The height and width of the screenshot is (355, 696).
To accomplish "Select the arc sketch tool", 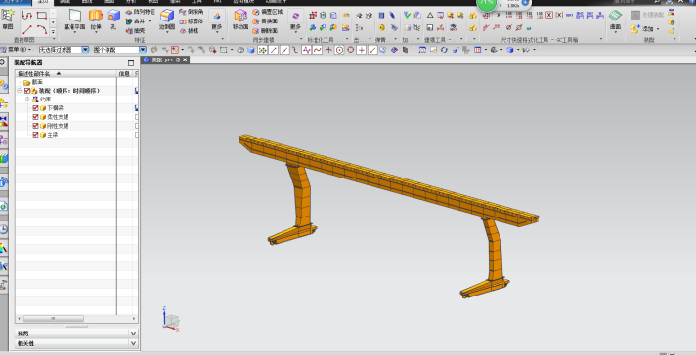I will point(42,29).
